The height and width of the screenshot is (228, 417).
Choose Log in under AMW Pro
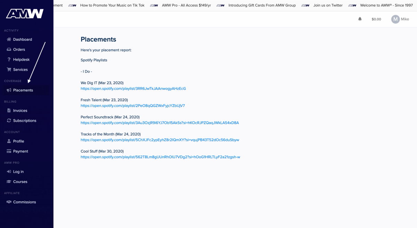pyautogui.click(x=18, y=172)
